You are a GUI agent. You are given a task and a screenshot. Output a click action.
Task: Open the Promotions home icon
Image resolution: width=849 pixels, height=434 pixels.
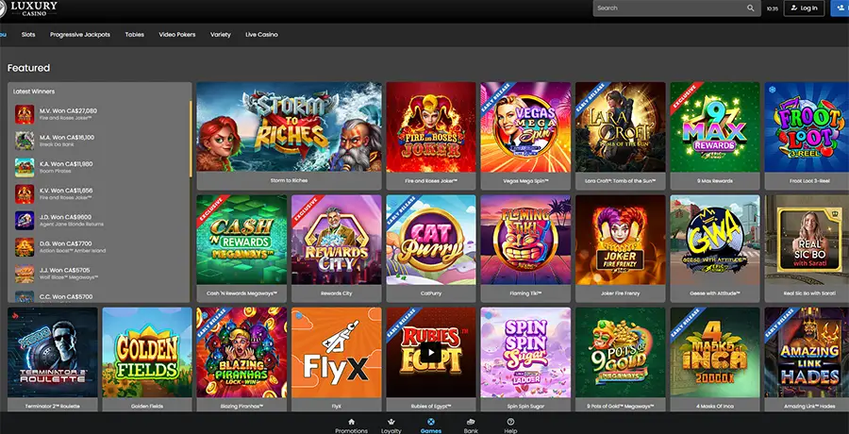click(352, 422)
